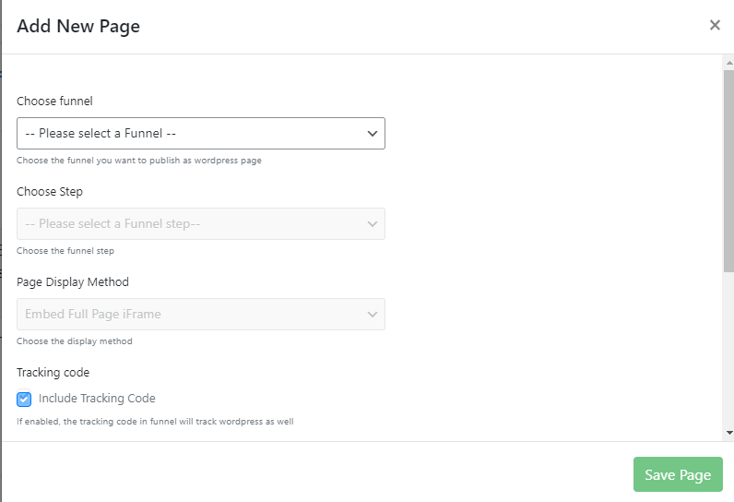Close the Add New Page dialog

coord(715,25)
